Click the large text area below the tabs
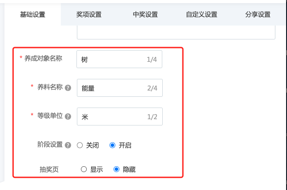287x190 pixels. pos(176,32)
